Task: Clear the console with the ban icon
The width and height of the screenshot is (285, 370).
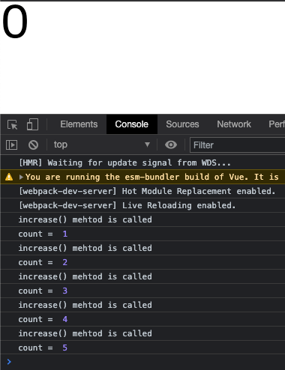Action: 33,145
